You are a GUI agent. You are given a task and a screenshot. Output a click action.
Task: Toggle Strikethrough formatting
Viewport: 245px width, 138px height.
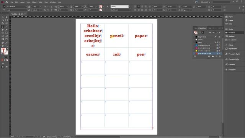(x=52, y=10)
